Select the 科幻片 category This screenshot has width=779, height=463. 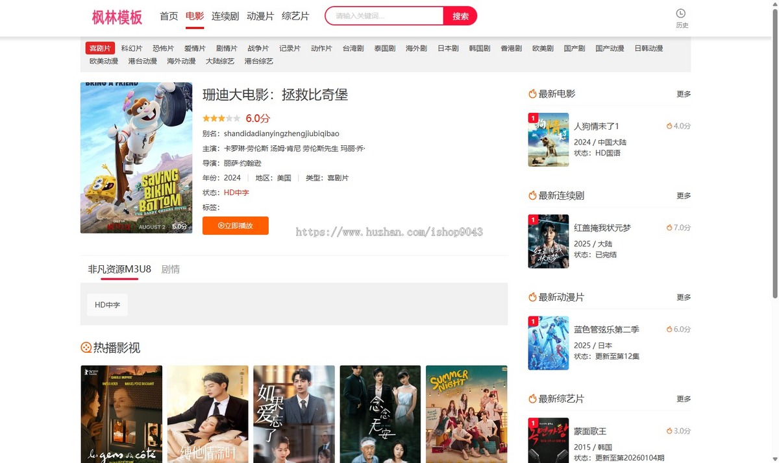(x=132, y=49)
